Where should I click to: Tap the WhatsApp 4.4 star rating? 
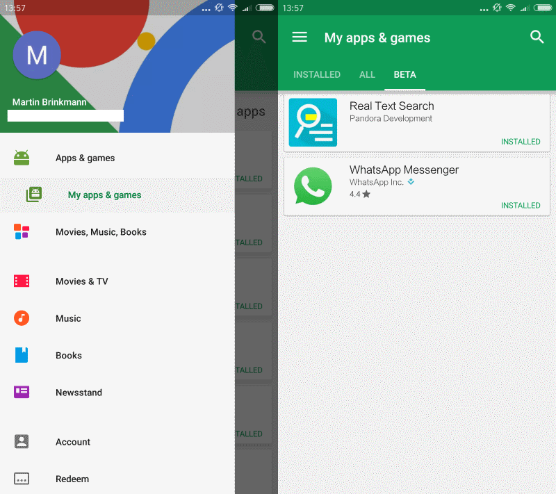(x=359, y=194)
